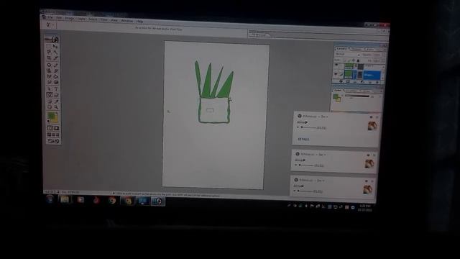Select the Brush tool
The image size is (460, 259).
coord(56,65)
